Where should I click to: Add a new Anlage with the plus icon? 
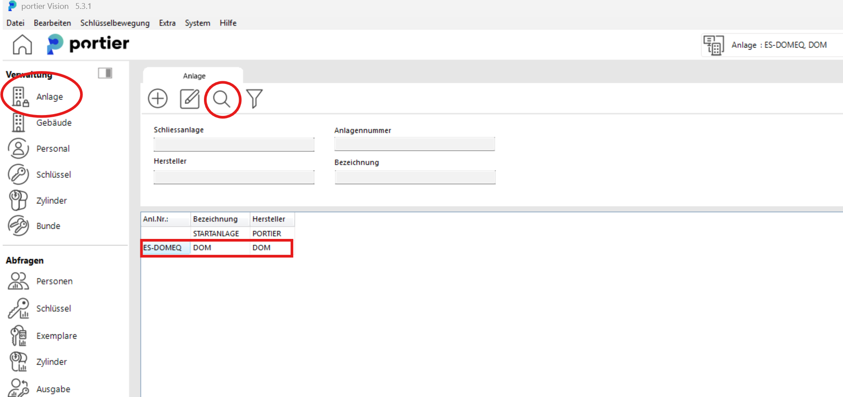(x=158, y=99)
